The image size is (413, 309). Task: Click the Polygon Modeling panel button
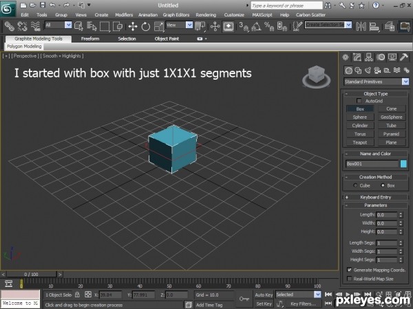coord(24,47)
